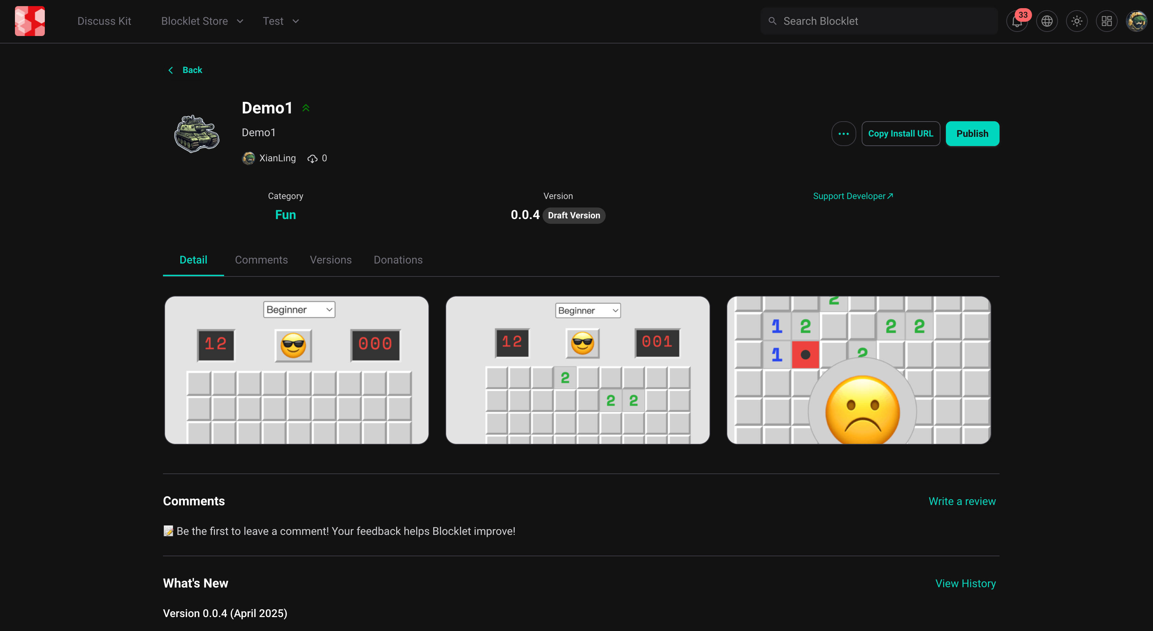Open the notifications bell icon

pyautogui.click(x=1017, y=21)
